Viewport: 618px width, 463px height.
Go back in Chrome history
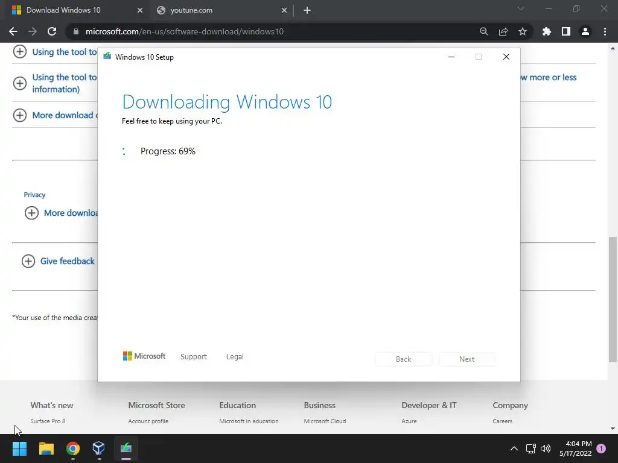pos(13,31)
